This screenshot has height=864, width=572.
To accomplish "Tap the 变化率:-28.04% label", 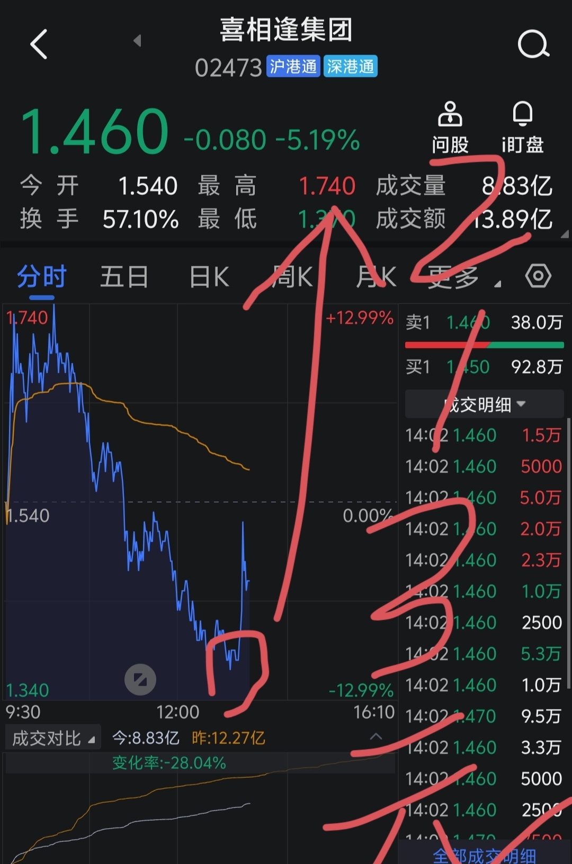I will point(169,763).
